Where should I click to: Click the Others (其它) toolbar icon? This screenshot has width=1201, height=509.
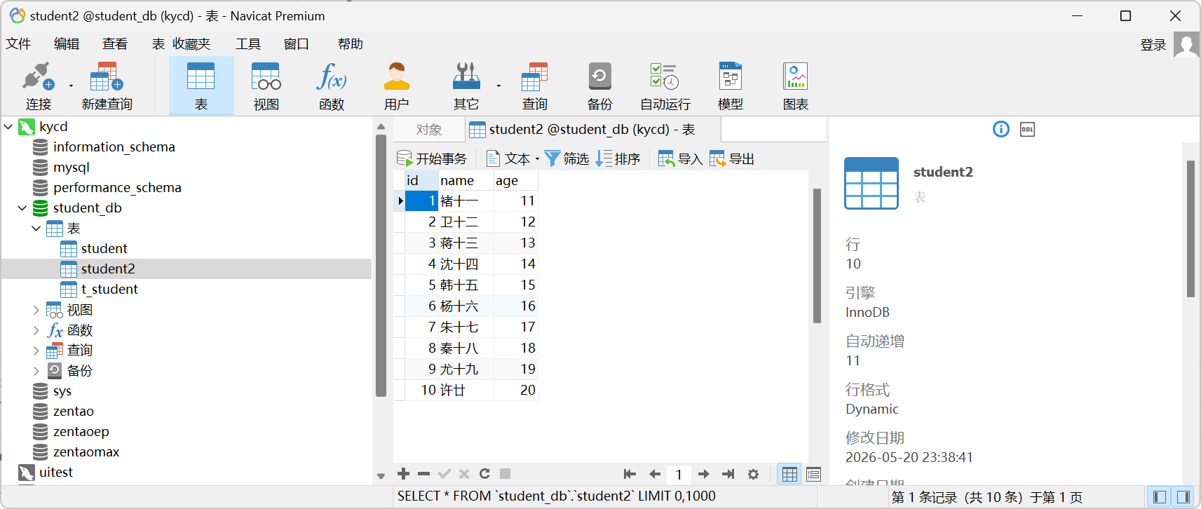(466, 86)
